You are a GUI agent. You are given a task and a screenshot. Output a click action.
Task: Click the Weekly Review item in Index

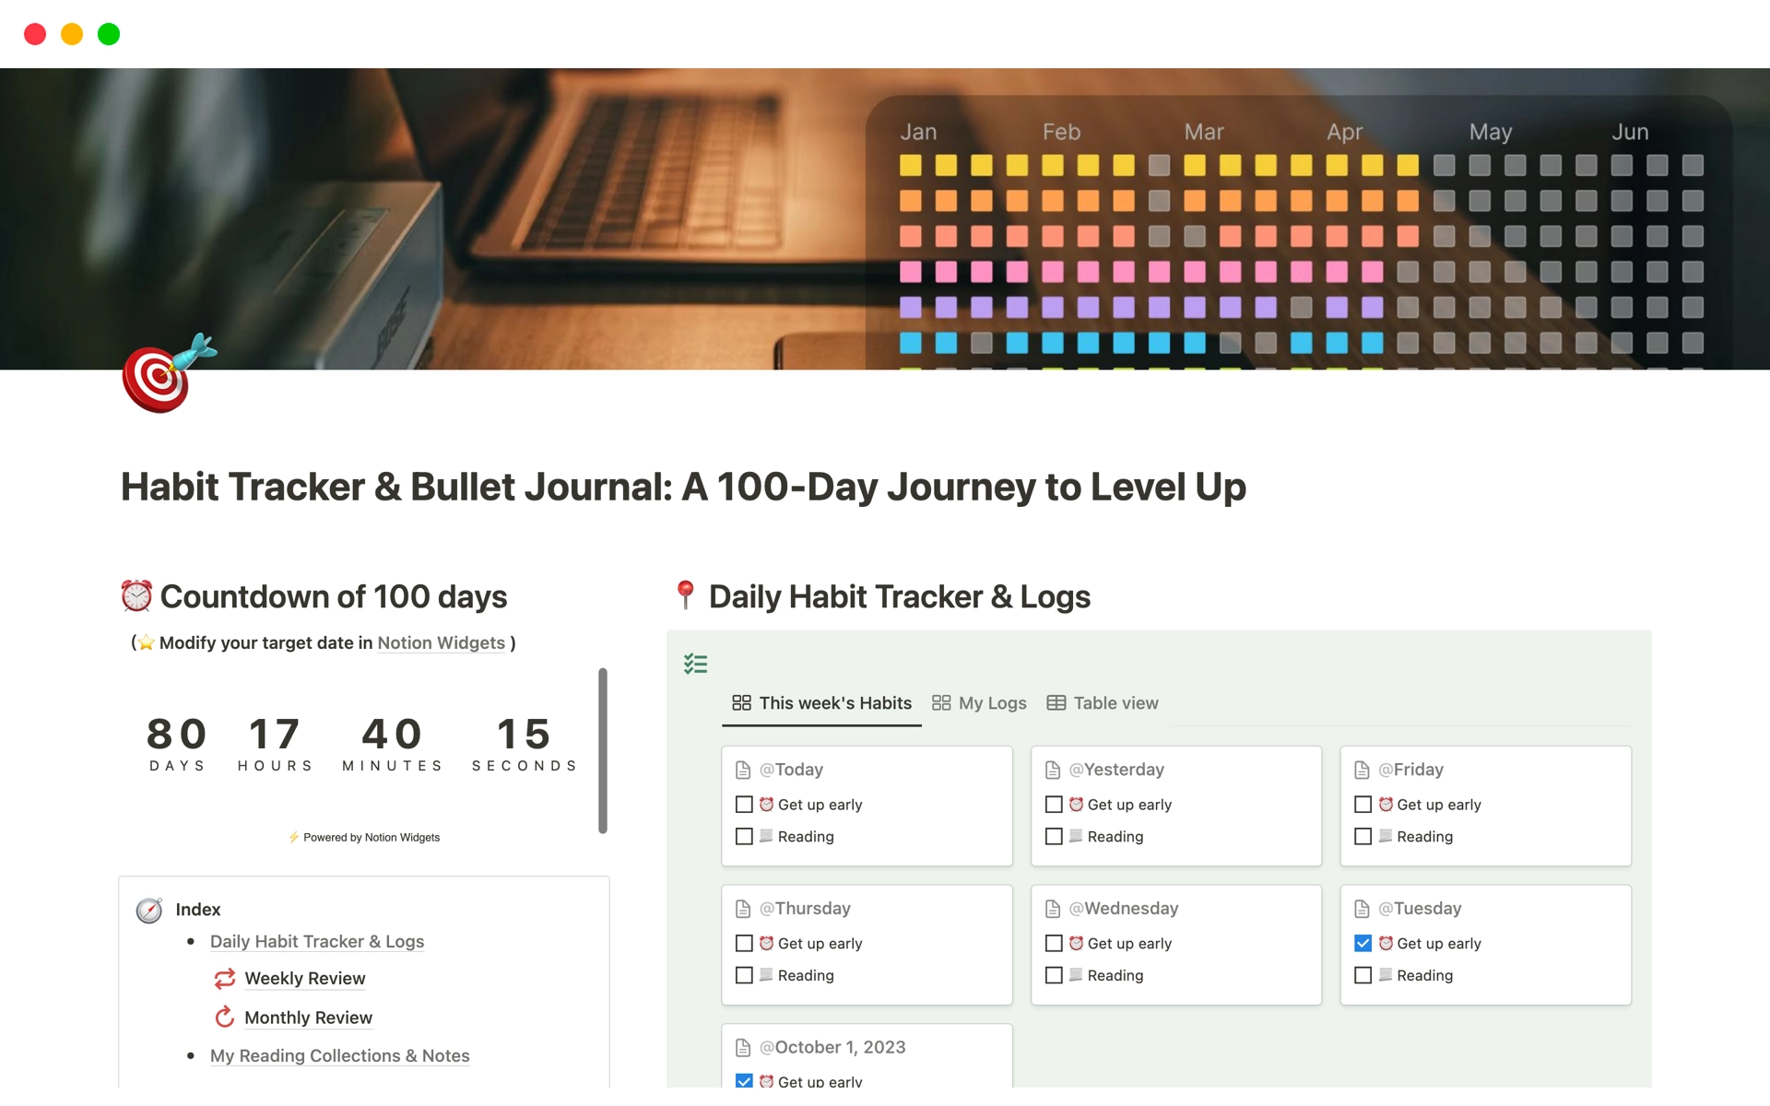[303, 977]
